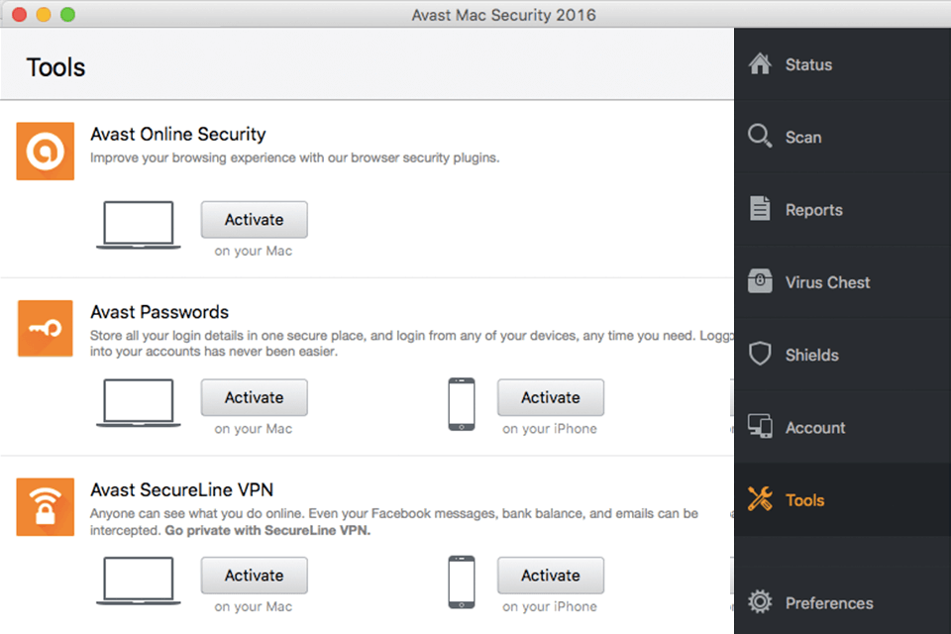Click the Avast Online Security orange icon
The height and width of the screenshot is (634, 951).
tap(46, 151)
